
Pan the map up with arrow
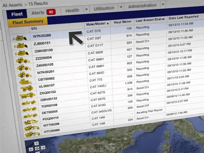(x=37, y=143)
